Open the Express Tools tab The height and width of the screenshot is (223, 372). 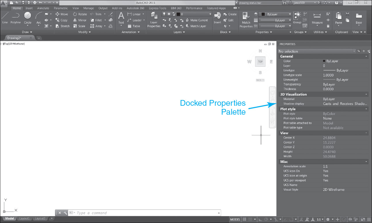[x=157, y=8]
